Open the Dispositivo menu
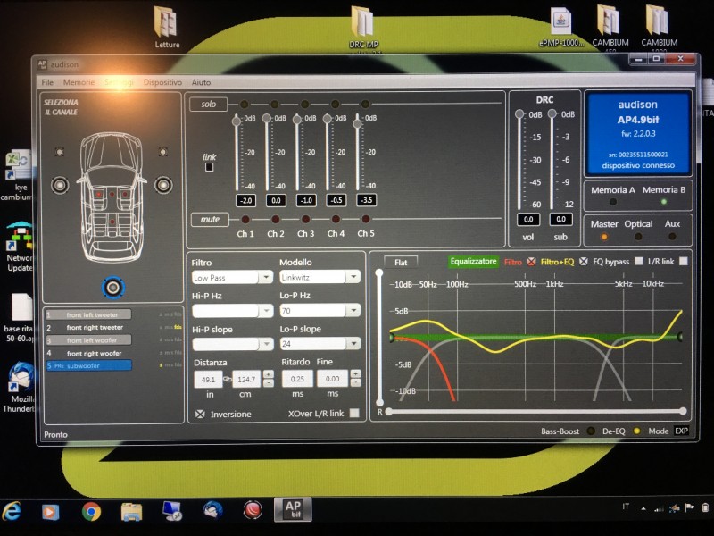Viewport: 714px width, 536px height. point(162,82)
